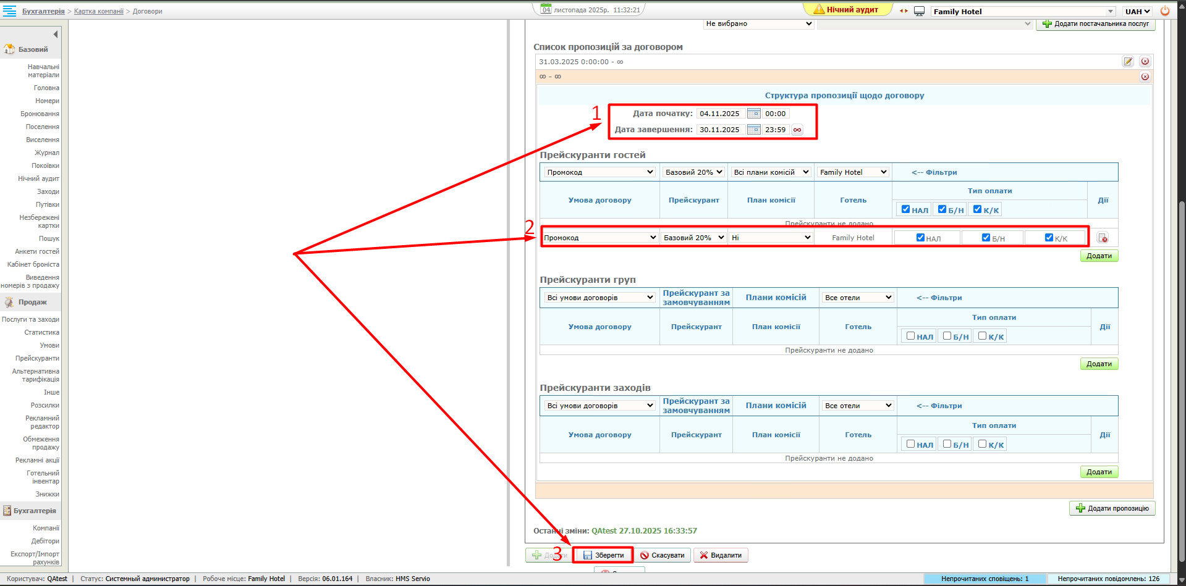Click the monitor workstation icon in header
This screenshot has height=586, width=1186.
[x=919, y=11]
